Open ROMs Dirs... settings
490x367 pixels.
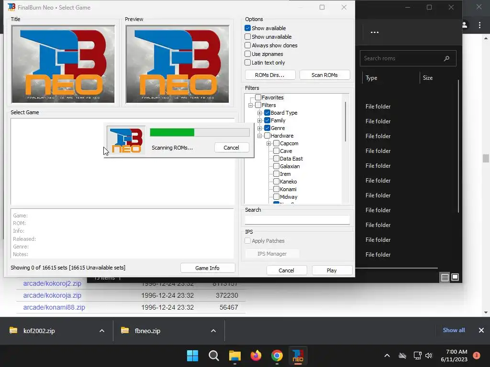270,75
